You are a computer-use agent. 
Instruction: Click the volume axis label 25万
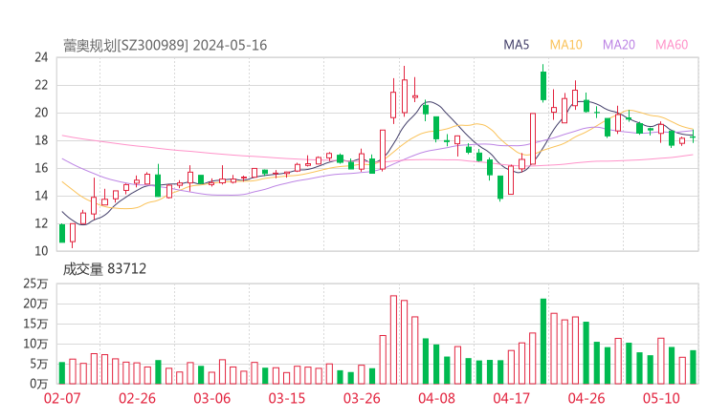(35, 283)
